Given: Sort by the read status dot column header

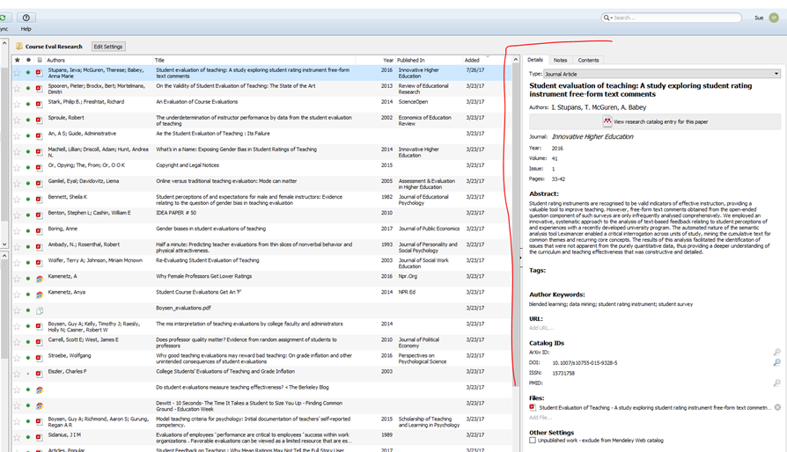Looking at the screenshot, I should pos(28,60).
